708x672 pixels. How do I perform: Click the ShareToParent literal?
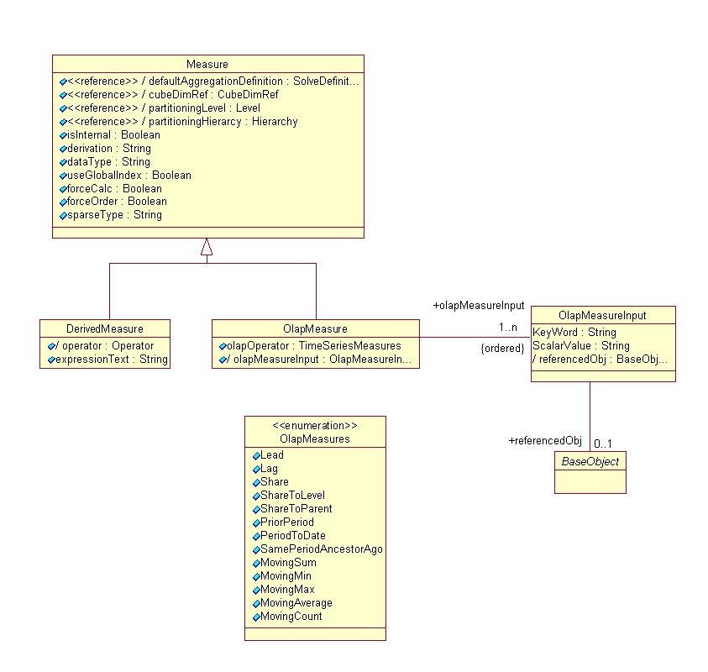296,509
